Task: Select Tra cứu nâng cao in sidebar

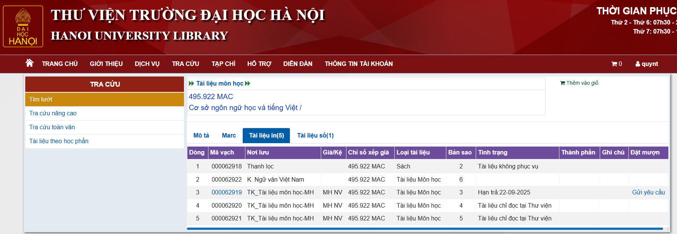Action: [53, 113]
